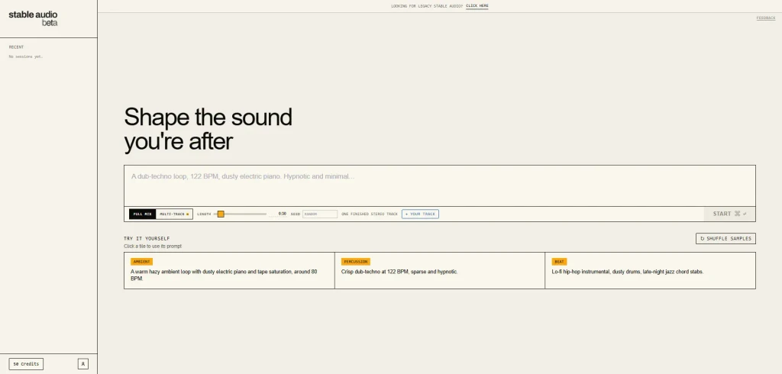Click the 'Shape the sound you're after' headline
This screenshot has width=782, height=374.
click(208, 129)
